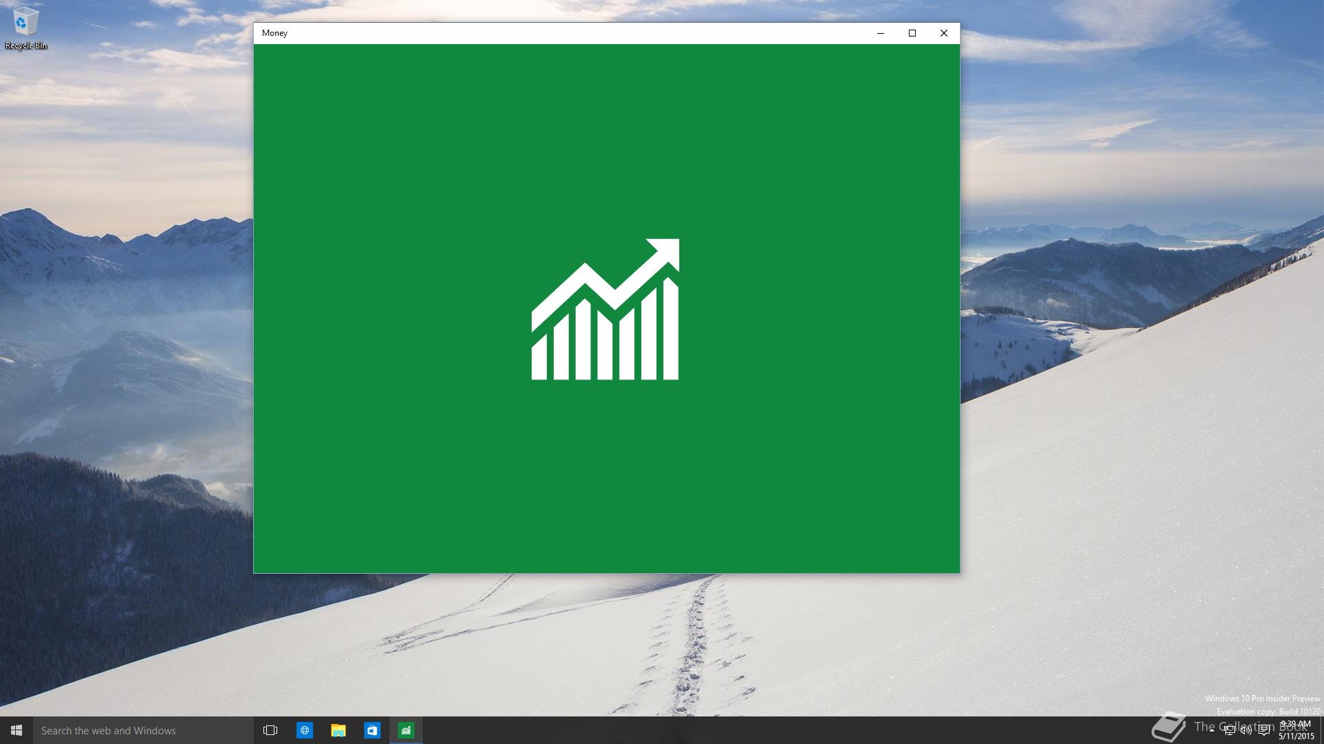Minimize the Money window
1324x744 pixels.
point(881,33)
